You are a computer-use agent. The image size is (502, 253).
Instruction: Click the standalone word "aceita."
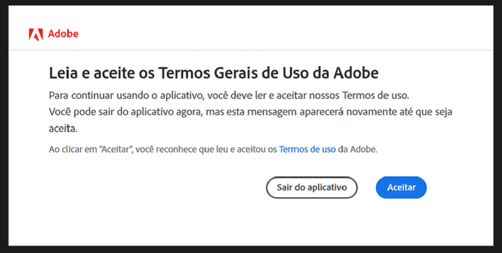tap(63, 129)
